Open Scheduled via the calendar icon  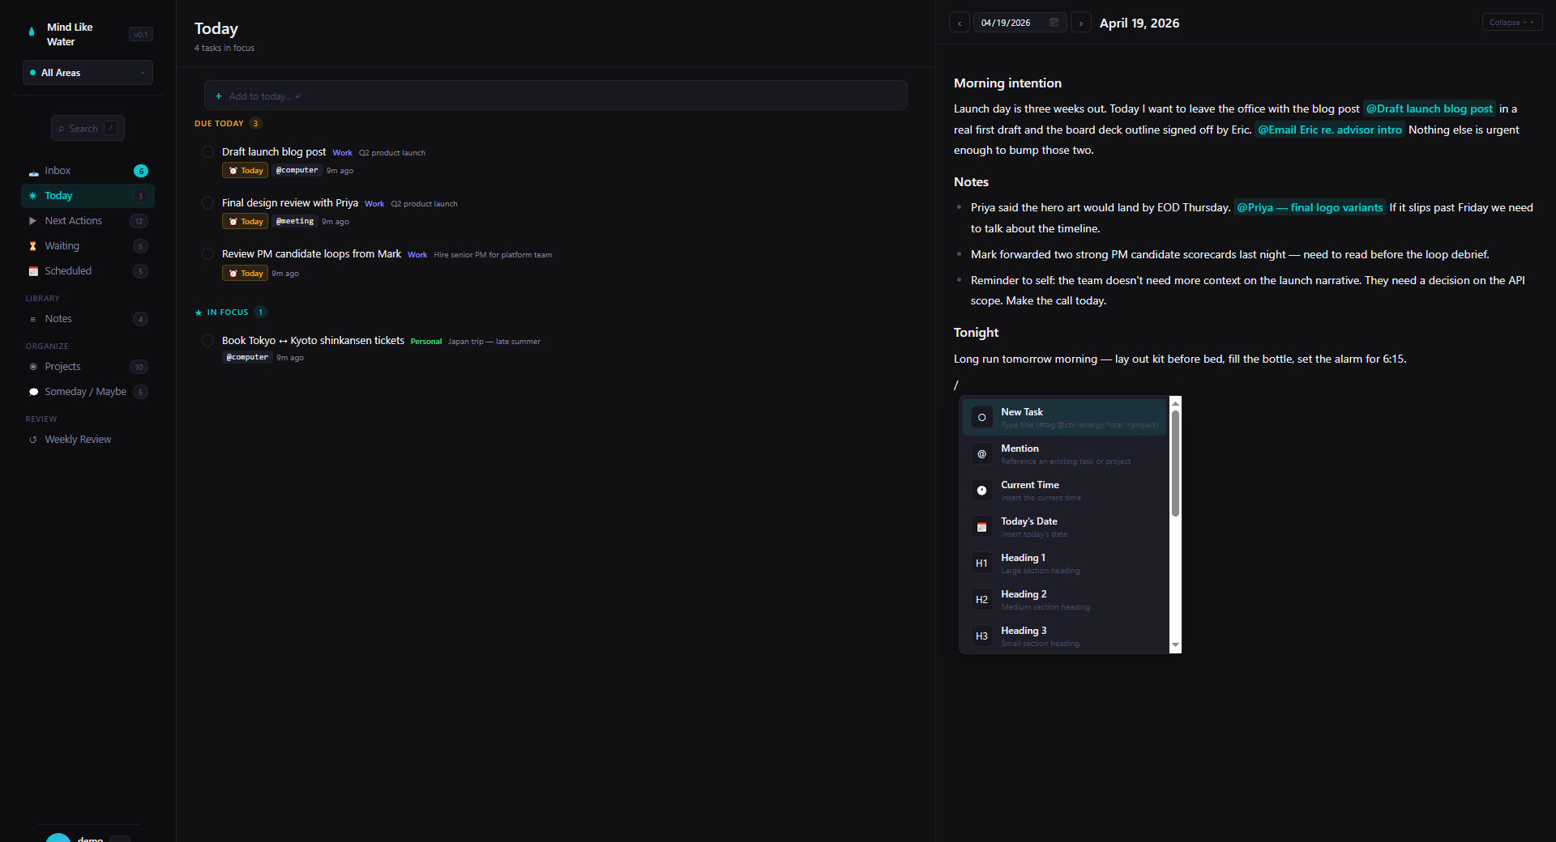coord(32,271)
